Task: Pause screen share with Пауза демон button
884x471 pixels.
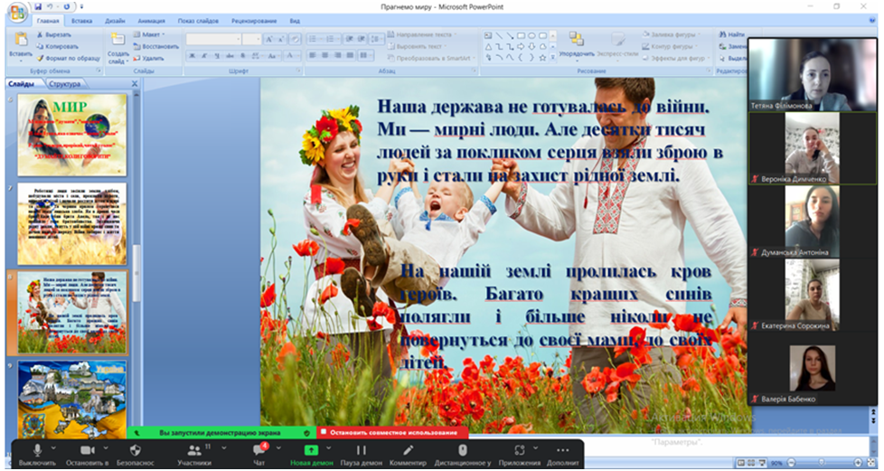Action: 361,450
